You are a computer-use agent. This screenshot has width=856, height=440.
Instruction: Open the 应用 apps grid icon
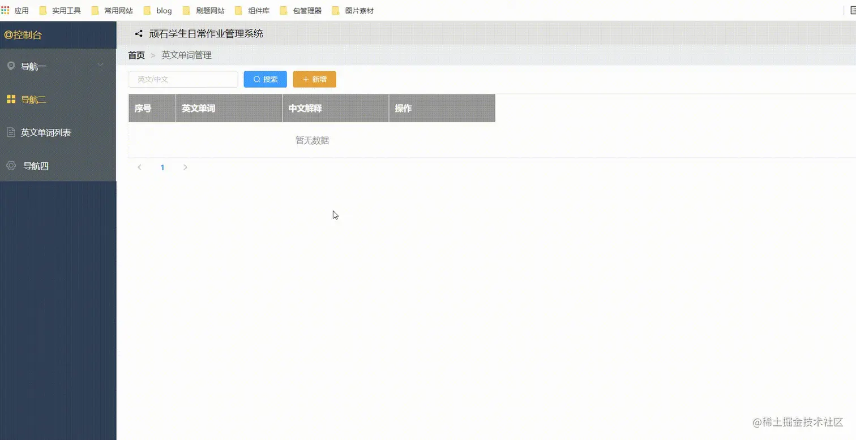point(6,10)
